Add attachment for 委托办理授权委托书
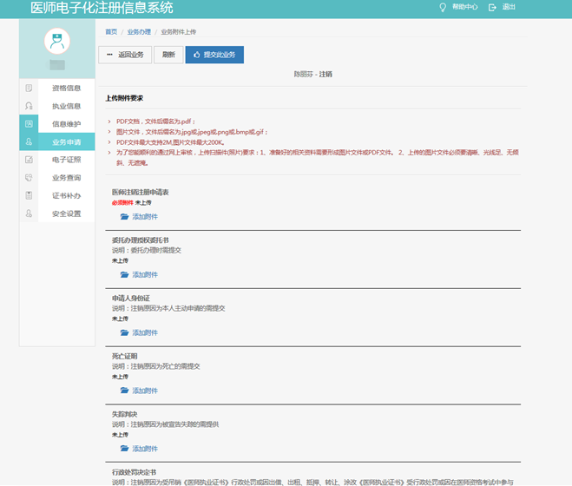The height and width of the screenshot is (486, 572). [139, 274]
